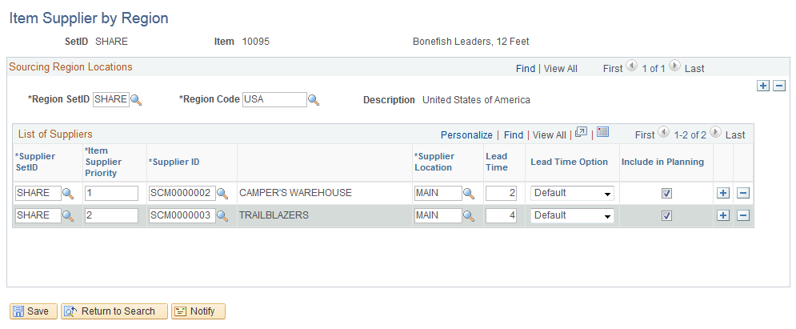Add a new Sourcing Region Location row
Image resolution: width=796 pixels, height=329 pixels.
click(x=762, y=86)
